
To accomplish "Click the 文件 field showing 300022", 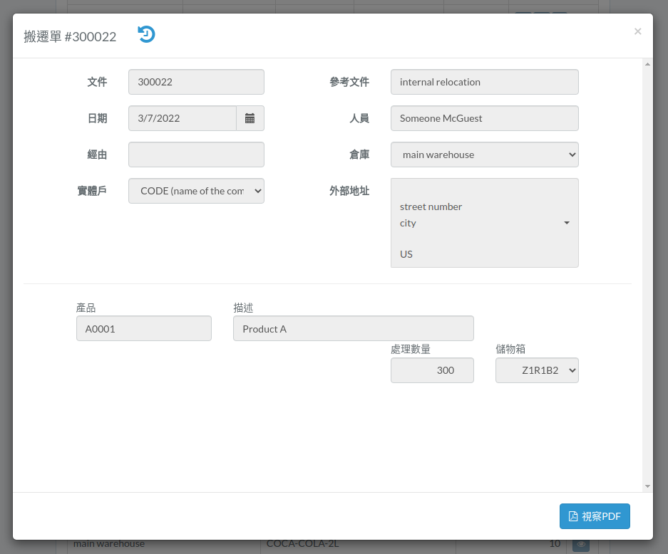I will pyautogui.click(x=196, y=82).
